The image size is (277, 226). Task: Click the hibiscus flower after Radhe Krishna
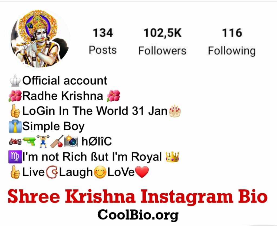click(114, 96)
